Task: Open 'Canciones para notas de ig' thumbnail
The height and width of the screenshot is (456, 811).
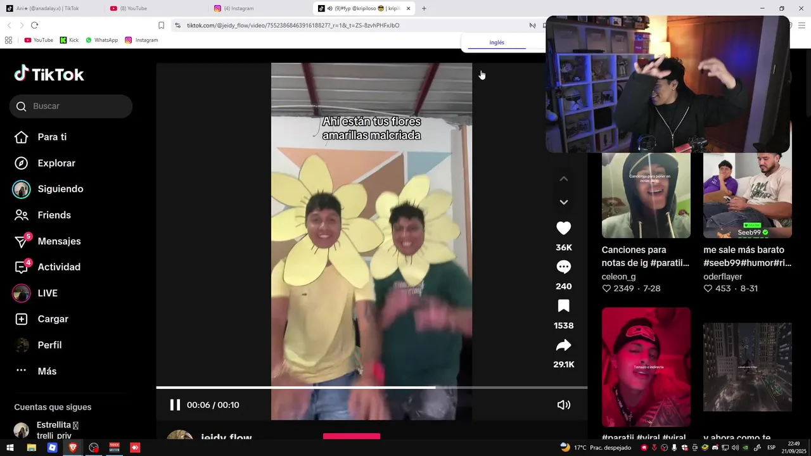Action: 646,195
